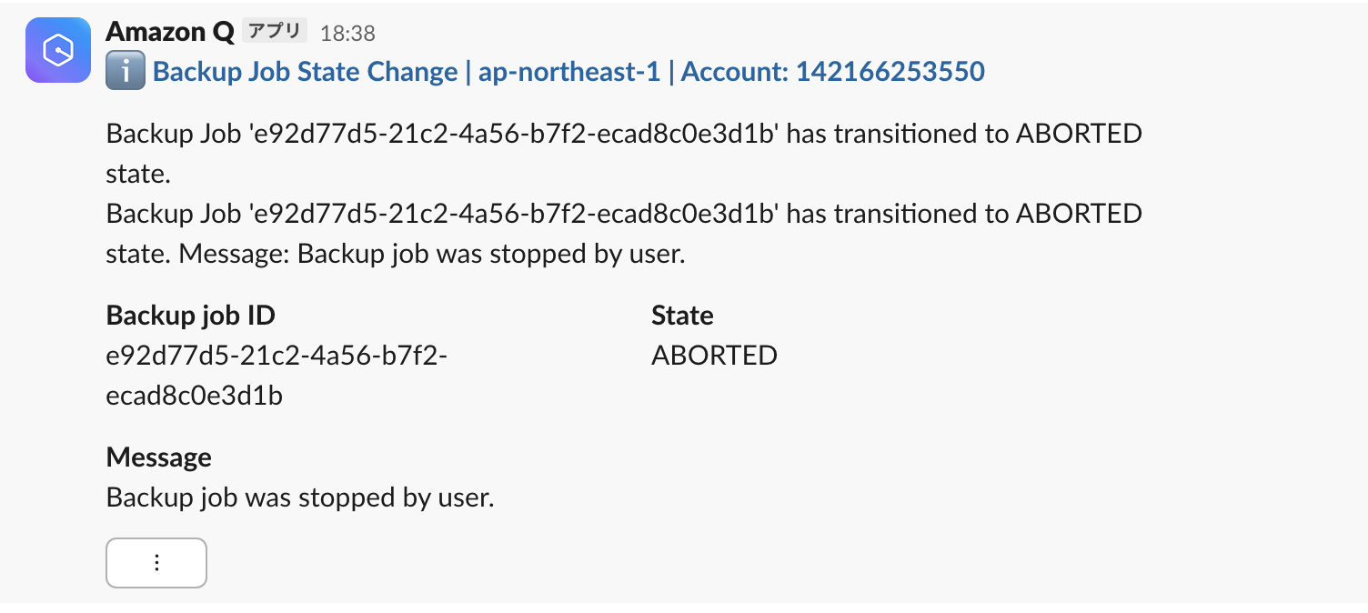Click the ABORTED value under State
This screenshot has height=613, width=1368.
(x=714, y=356)
